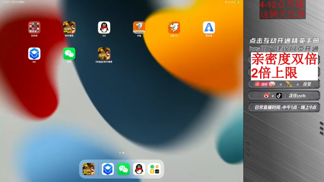Open the IAC app on home screen
The width and height of the screenshot is (324, 182).
coord(34,54)
